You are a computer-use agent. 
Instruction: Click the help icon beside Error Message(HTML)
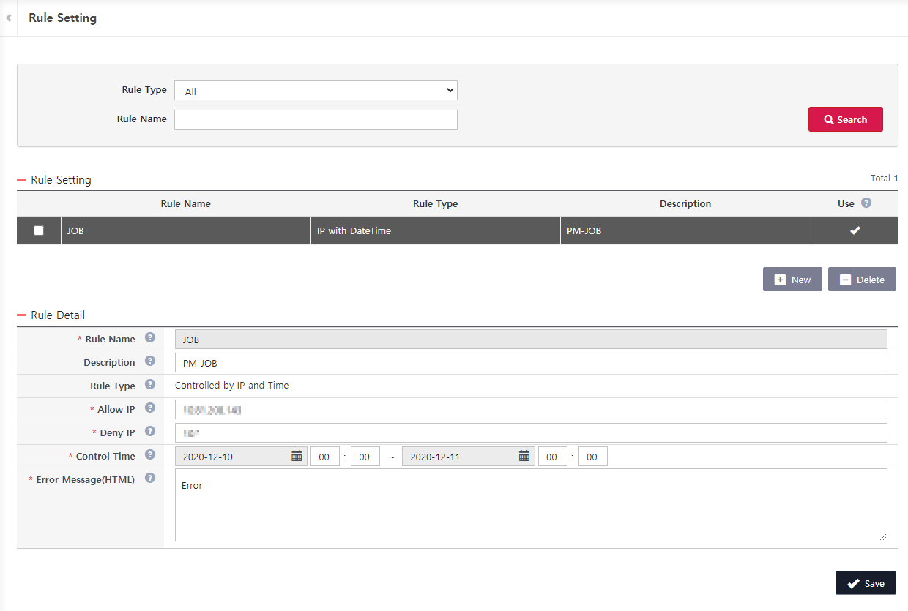149,478
